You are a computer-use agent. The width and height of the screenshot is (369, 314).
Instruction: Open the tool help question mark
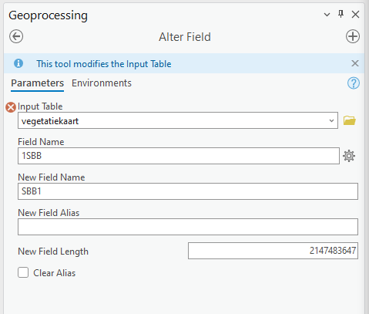coord(354,83)
